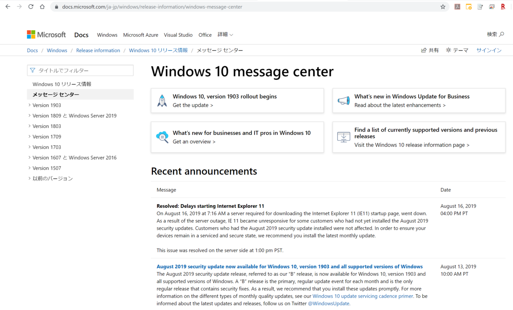Image resolution: width=513 pixels, height=310 pixels.
Task: Reload the page with refresh icon
Action: (31, 7)
